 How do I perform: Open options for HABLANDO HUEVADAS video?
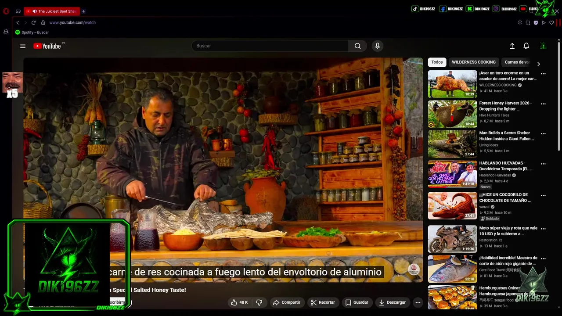543,164
